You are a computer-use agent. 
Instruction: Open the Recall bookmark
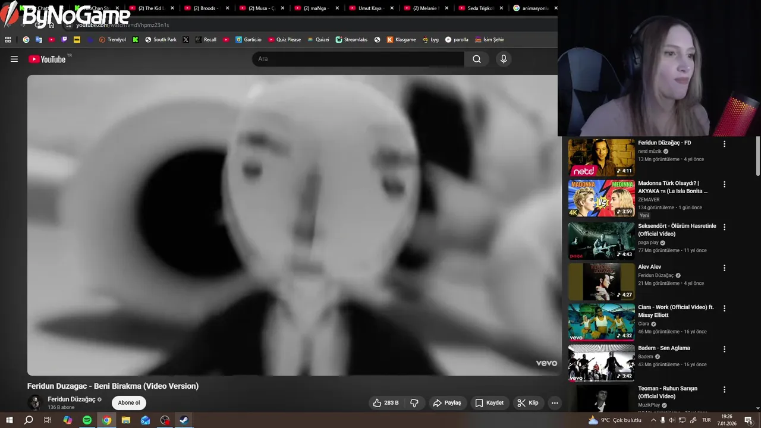tap(206, 40)
